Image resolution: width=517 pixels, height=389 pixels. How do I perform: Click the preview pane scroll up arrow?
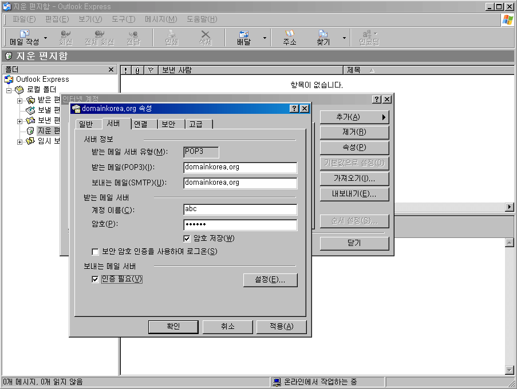(x=510, y=243)
